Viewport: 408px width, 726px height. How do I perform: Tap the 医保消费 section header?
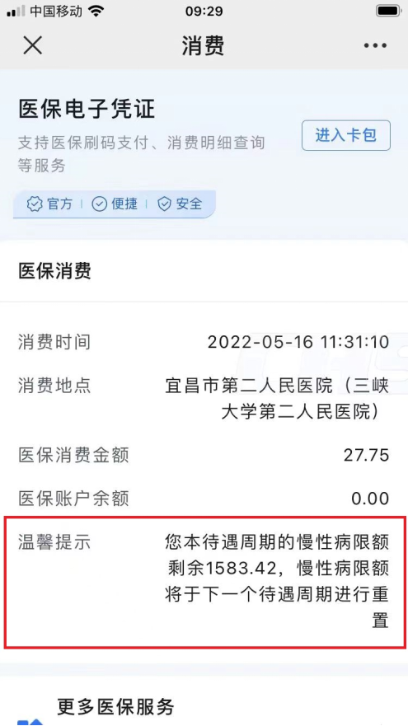click(54, 271)
